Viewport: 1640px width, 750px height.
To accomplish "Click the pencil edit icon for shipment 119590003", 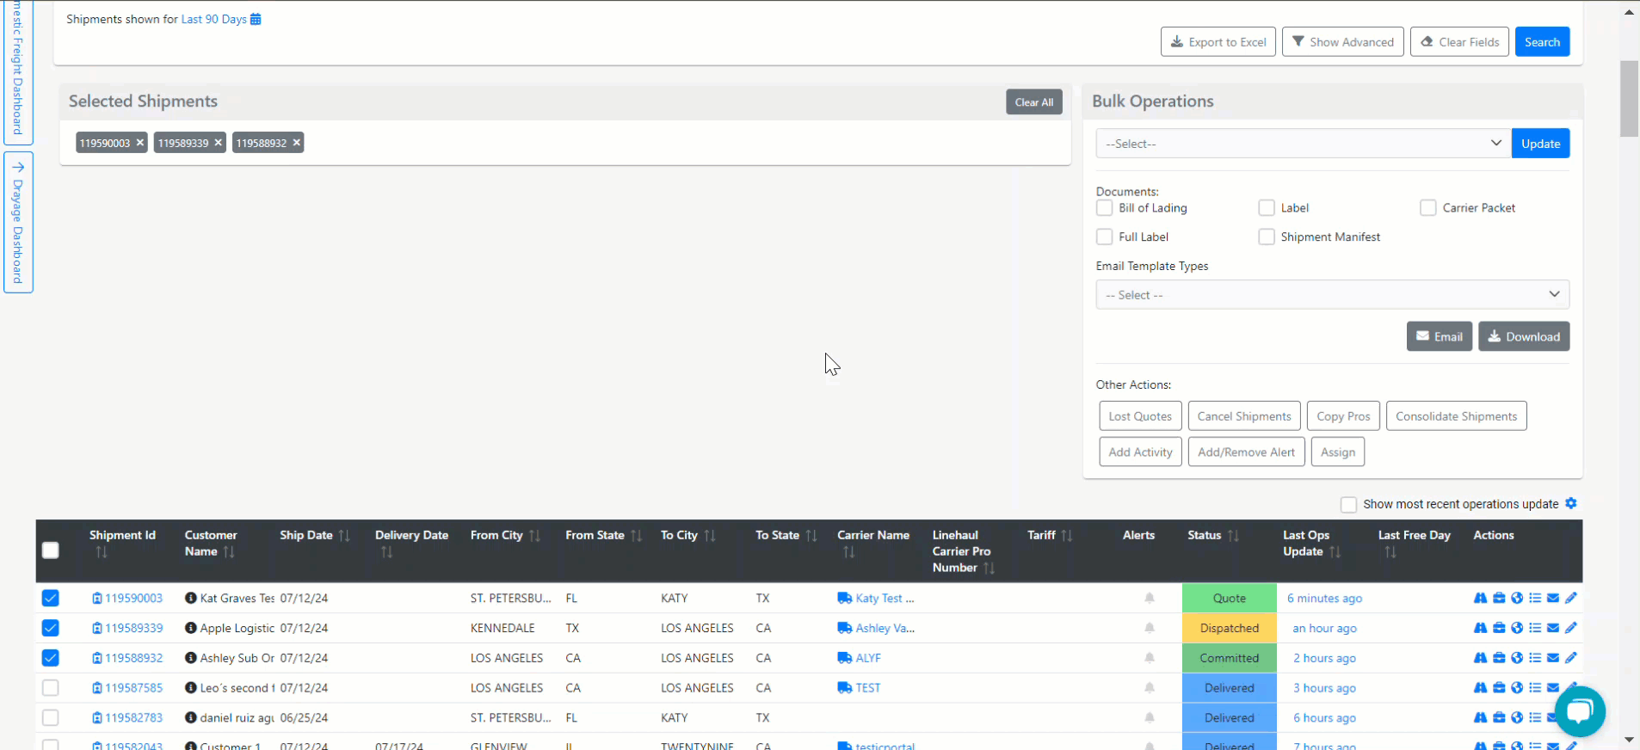I will coord(1570,598).
